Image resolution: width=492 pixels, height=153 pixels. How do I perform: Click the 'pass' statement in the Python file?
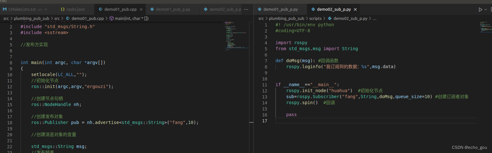291,115
